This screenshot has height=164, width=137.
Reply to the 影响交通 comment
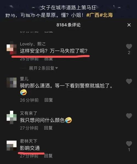coord(48,156)
